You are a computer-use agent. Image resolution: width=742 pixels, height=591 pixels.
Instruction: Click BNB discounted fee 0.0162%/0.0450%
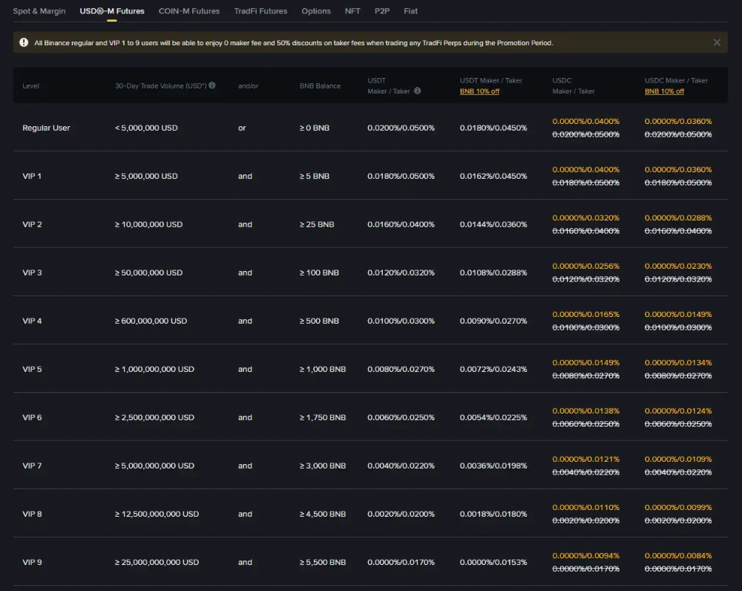click(x=493, y=176)
